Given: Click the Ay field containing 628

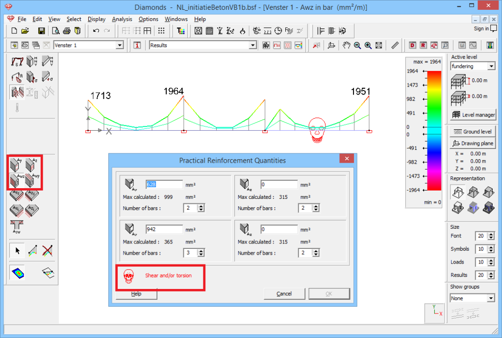Looking at the screenshot, I should point(164,185).
